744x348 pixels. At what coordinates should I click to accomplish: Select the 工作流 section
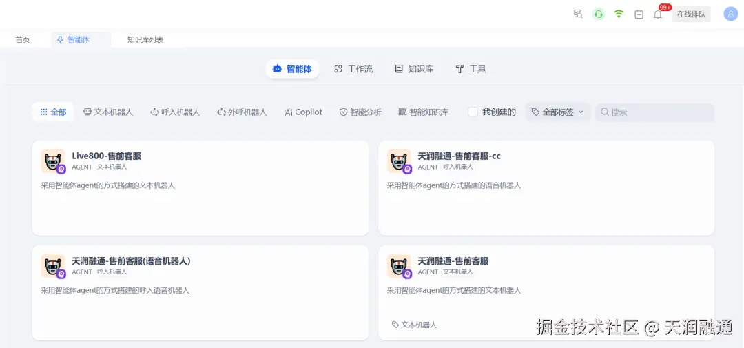click(x=353, y=69)
